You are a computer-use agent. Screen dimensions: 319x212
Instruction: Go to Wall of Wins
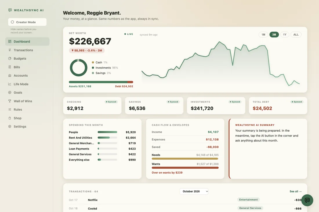click(x=27, y=101)
